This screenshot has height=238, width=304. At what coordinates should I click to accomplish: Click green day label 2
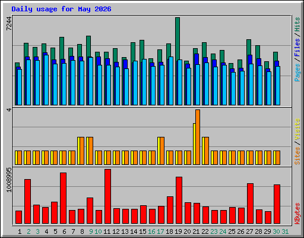pos(28,231)
